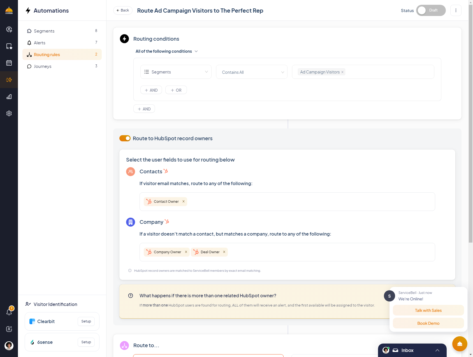Open the Contains All operator dropdown

[252, 72]
